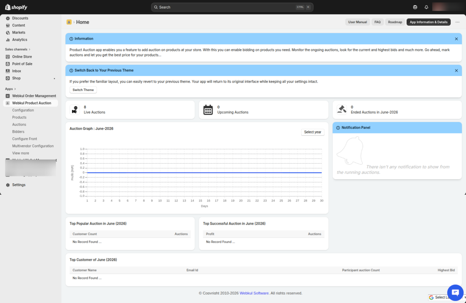Click the Switch Theme button
Image resolution: width=466 pixels, height=303 pixels.
[x=83, y=90]
